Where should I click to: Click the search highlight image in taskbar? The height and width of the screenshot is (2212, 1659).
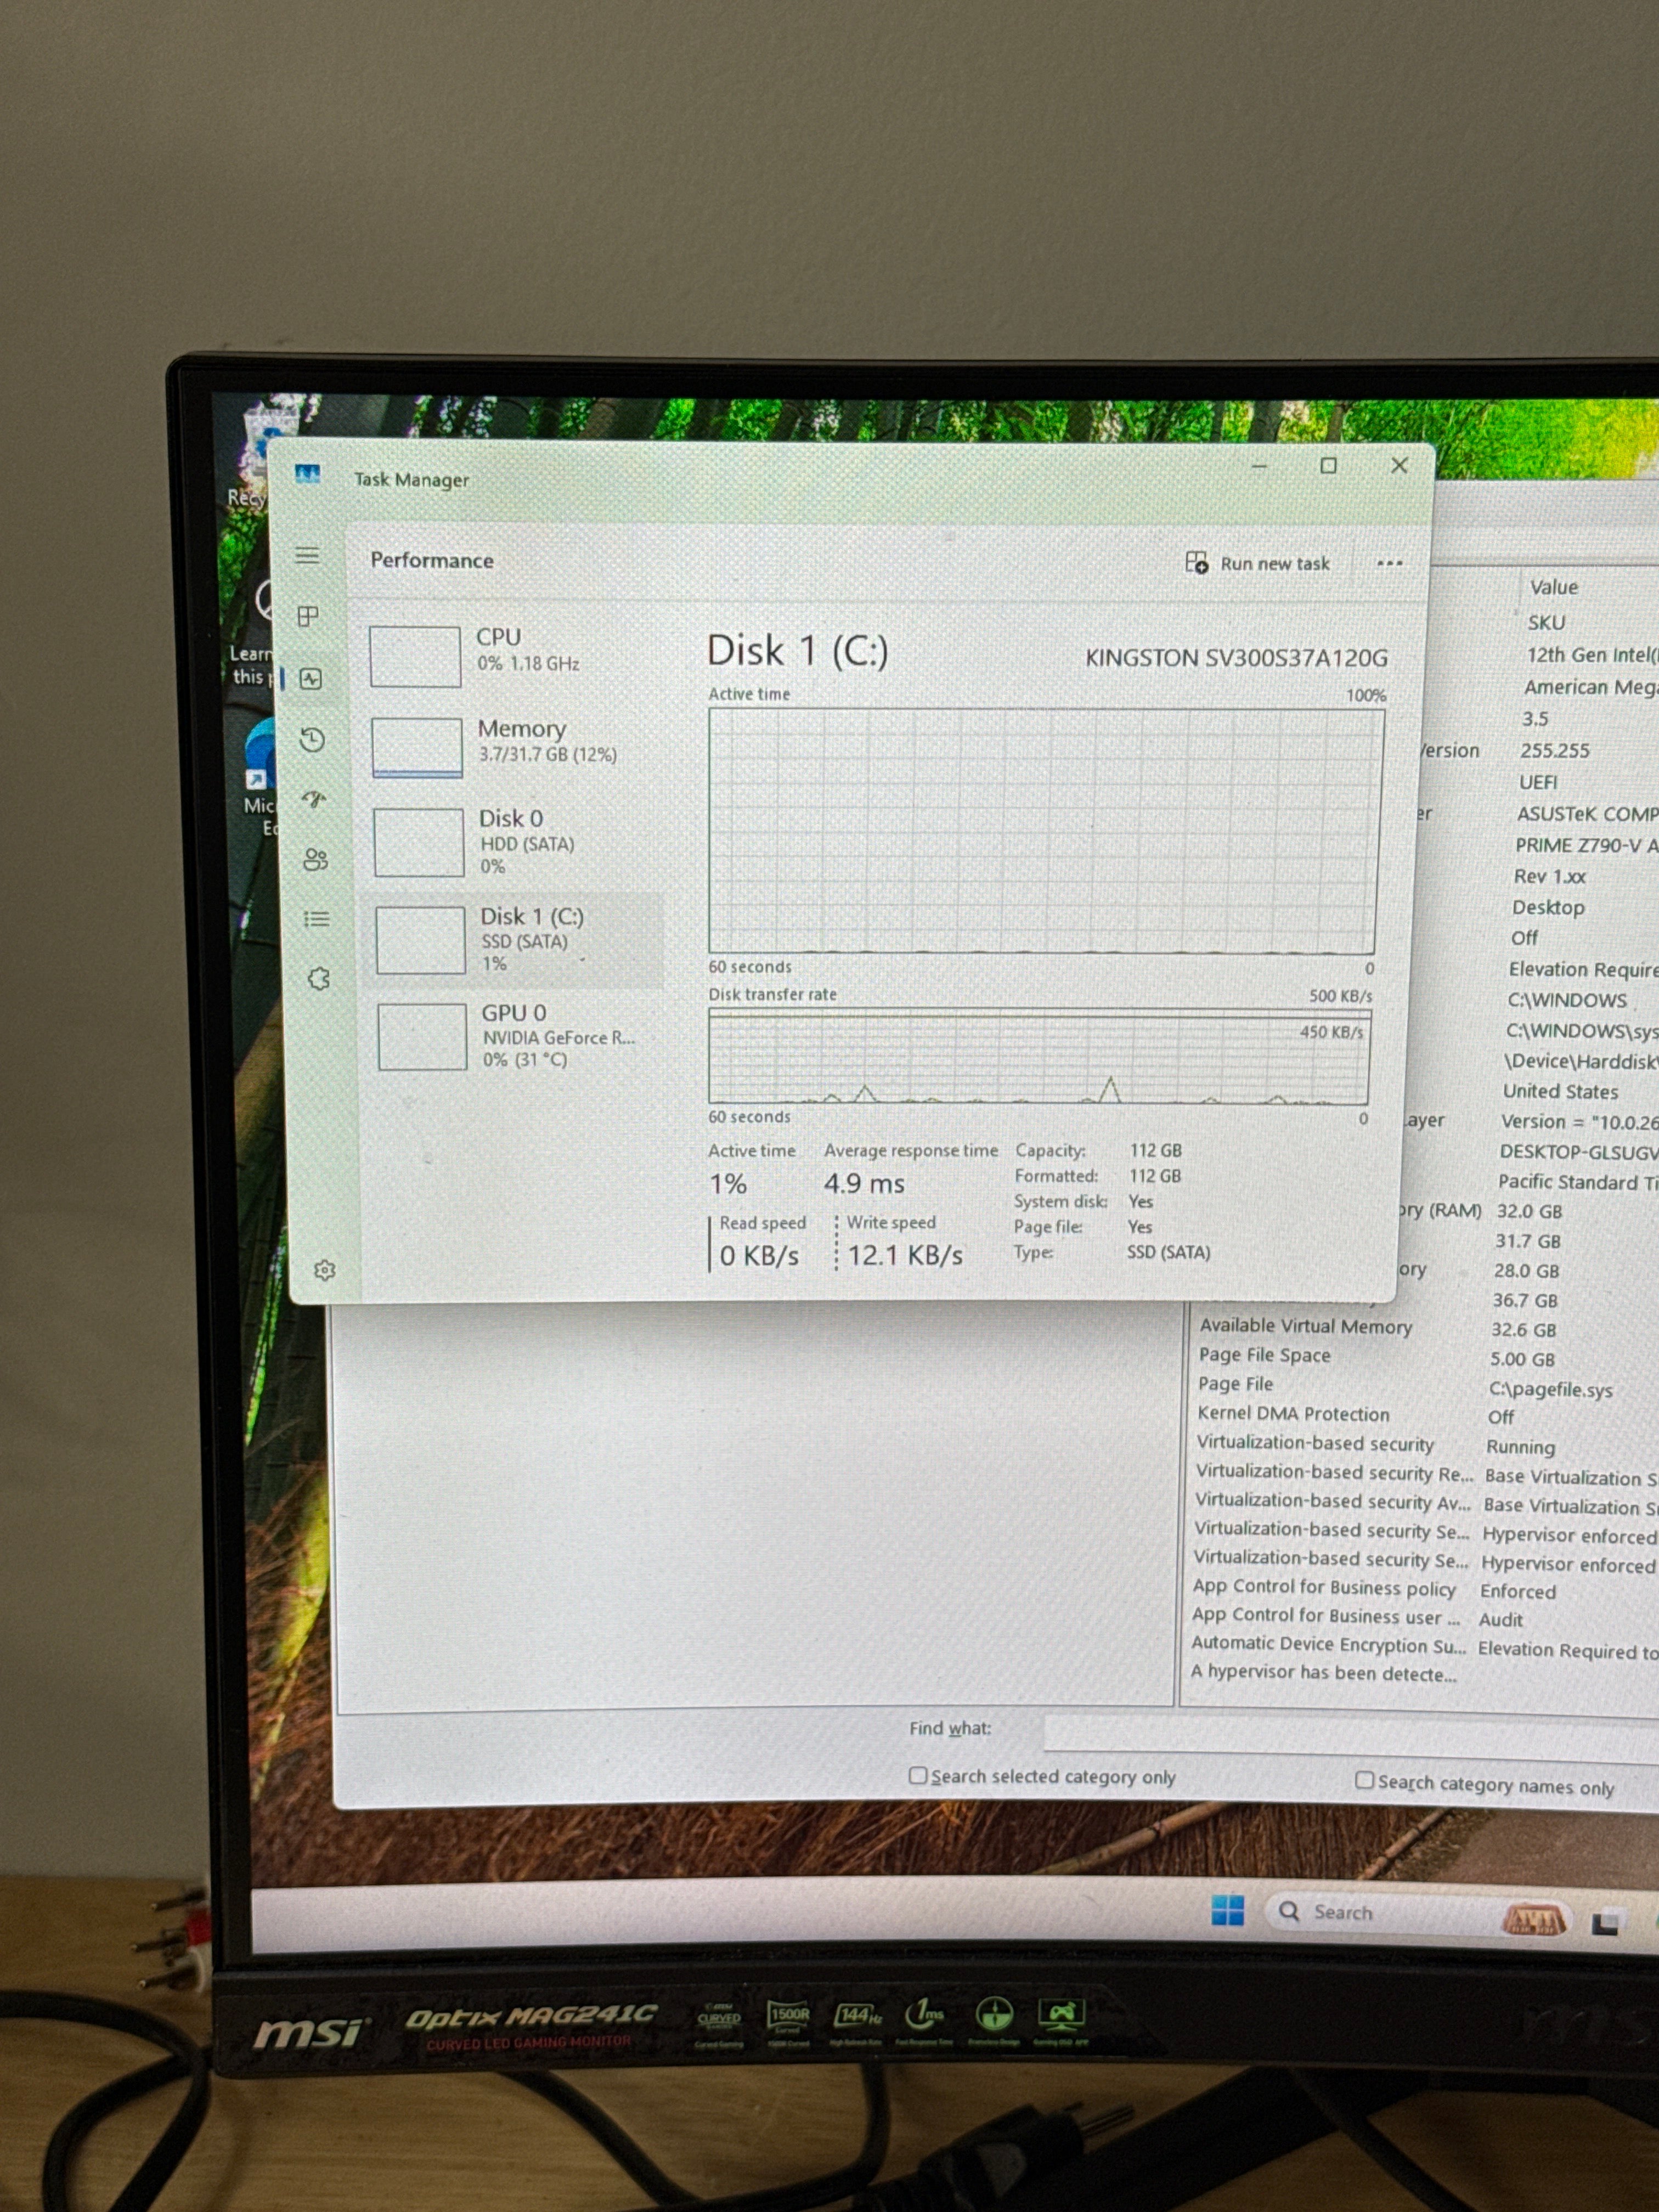[1533, 1919]
